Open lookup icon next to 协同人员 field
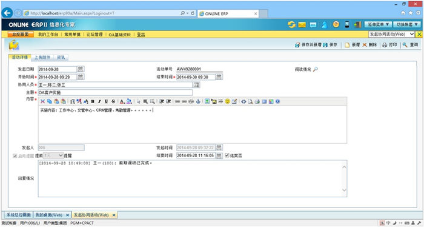 click(x=196, y=85)
